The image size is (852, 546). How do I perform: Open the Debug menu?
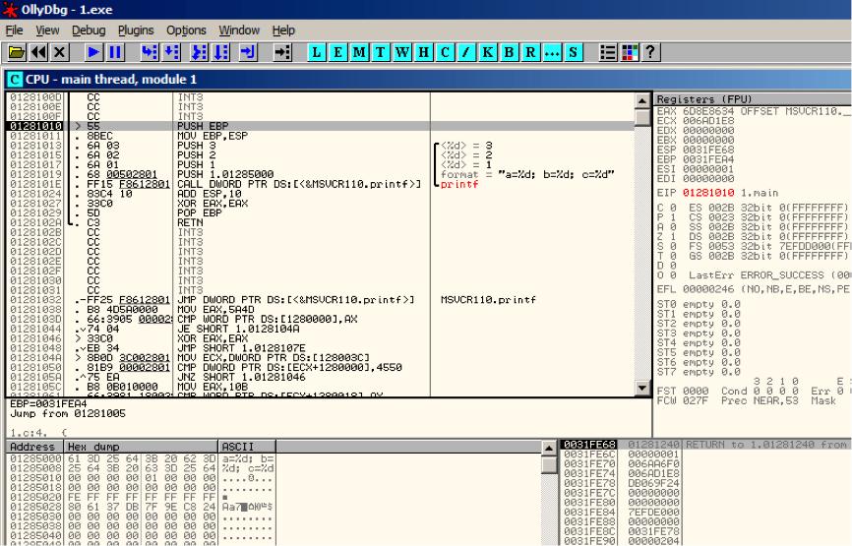[x=89, y=30]
